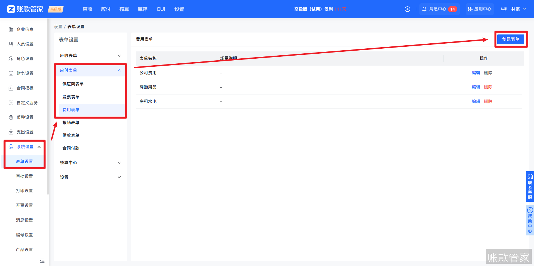Open the CUI top menu
This screenshot has width=534, height=266.
coord(161,9)
